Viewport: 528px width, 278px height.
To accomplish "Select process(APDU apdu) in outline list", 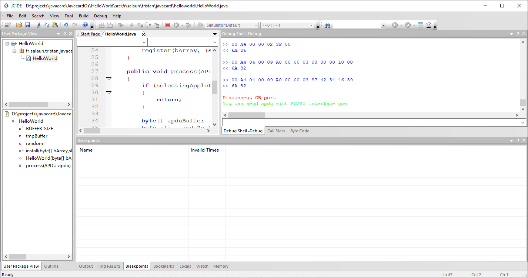I will point(48,166).
